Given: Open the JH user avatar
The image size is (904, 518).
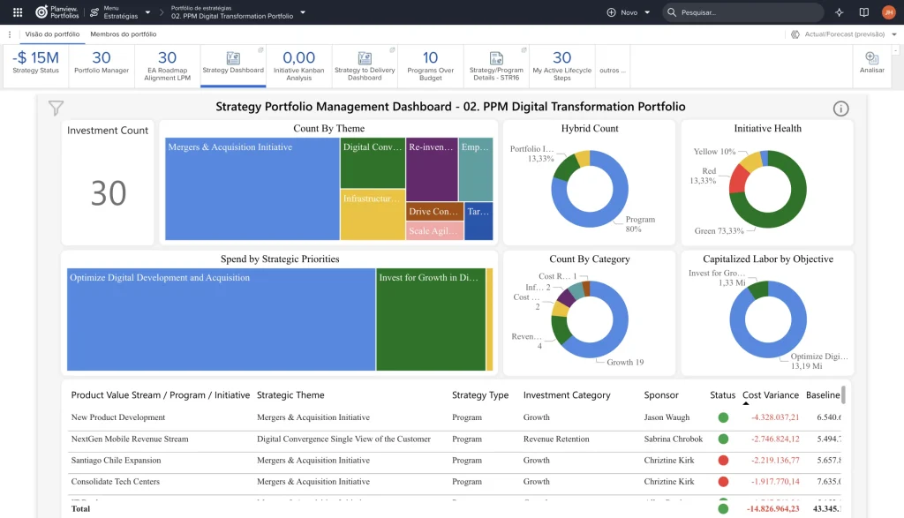Looking at the screenshot, I should tap(888, 12).
